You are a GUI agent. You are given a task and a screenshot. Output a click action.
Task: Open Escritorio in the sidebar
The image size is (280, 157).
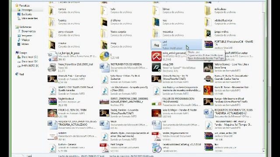27,14
